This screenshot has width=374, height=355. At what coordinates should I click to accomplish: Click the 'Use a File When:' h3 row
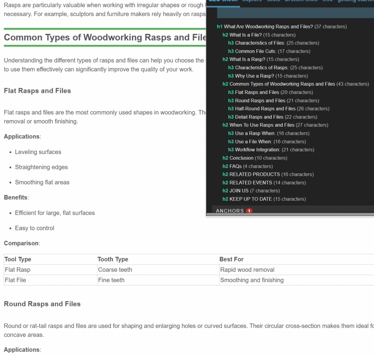click(x=267, y=142)
